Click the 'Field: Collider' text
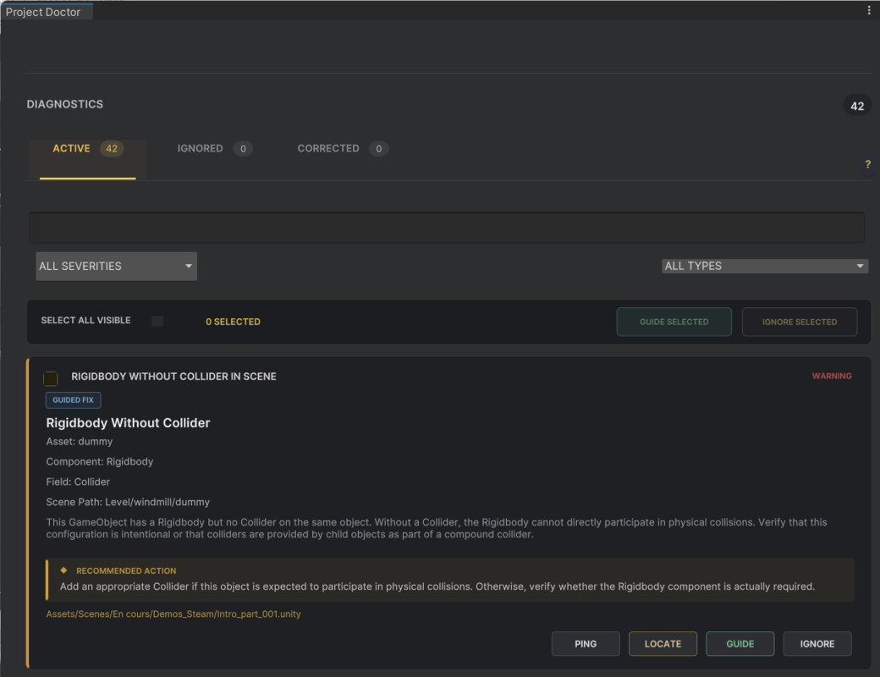 click(78, 482)
